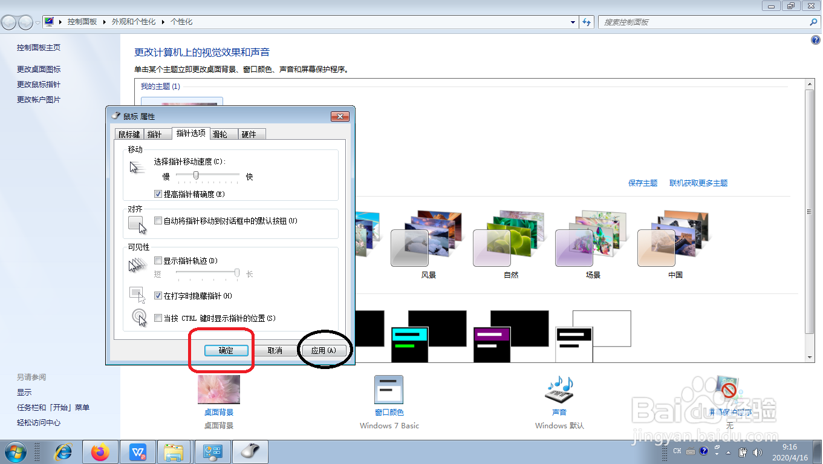The height and width of the screenshot is (464, 823).
Task: Launch Firefox from the taskbar
Action: pos(100,451)
